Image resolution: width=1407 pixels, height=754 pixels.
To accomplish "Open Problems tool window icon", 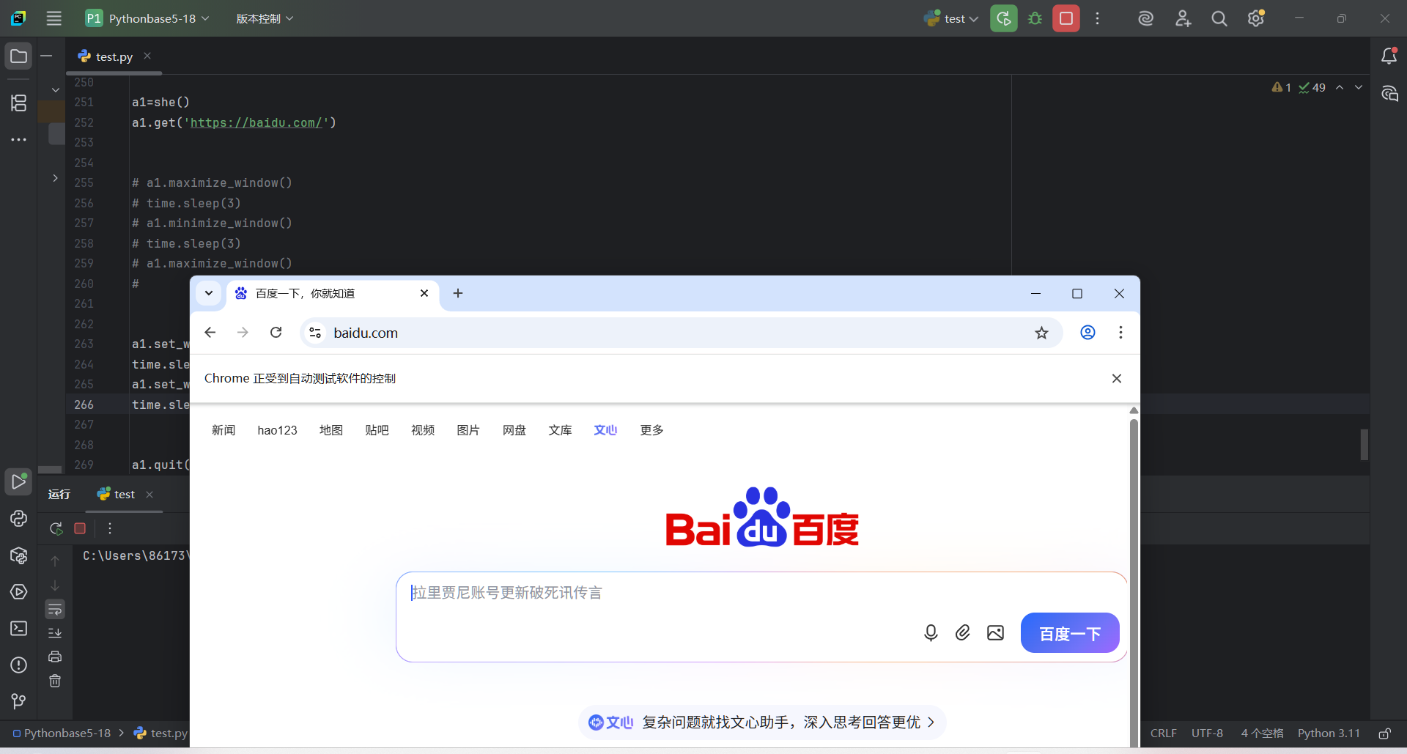I will pyautogui.click(x=19, y=665).
